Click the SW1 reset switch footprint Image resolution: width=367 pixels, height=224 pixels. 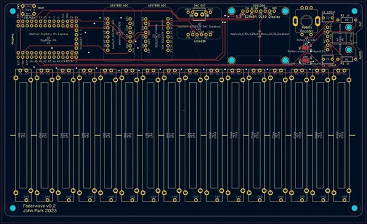(x=28, y=10)
